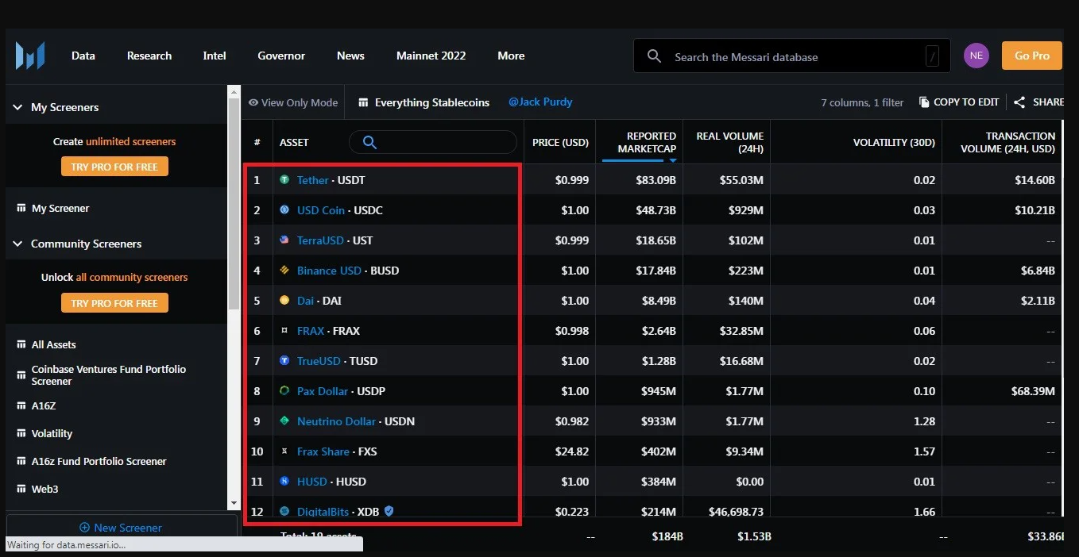The height and width of the screenshot is (557, 1079).
Task: Click the asset search input in table header
Action: 433,142
